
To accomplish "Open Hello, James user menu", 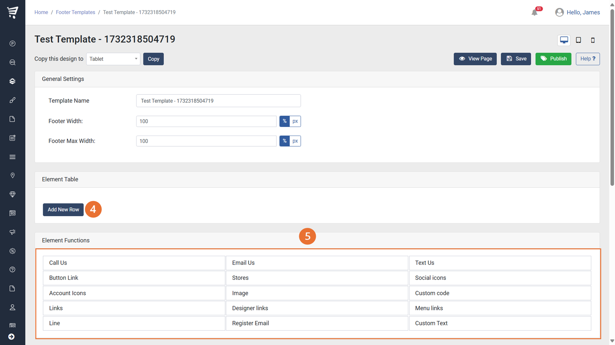I will (x=577, y=12).
